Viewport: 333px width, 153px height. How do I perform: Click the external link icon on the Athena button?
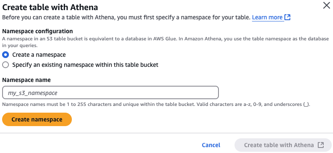[321, 145]
